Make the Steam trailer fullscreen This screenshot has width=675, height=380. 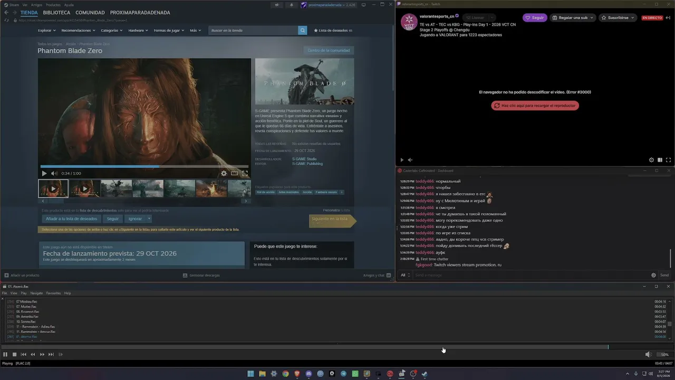[245, 173]
